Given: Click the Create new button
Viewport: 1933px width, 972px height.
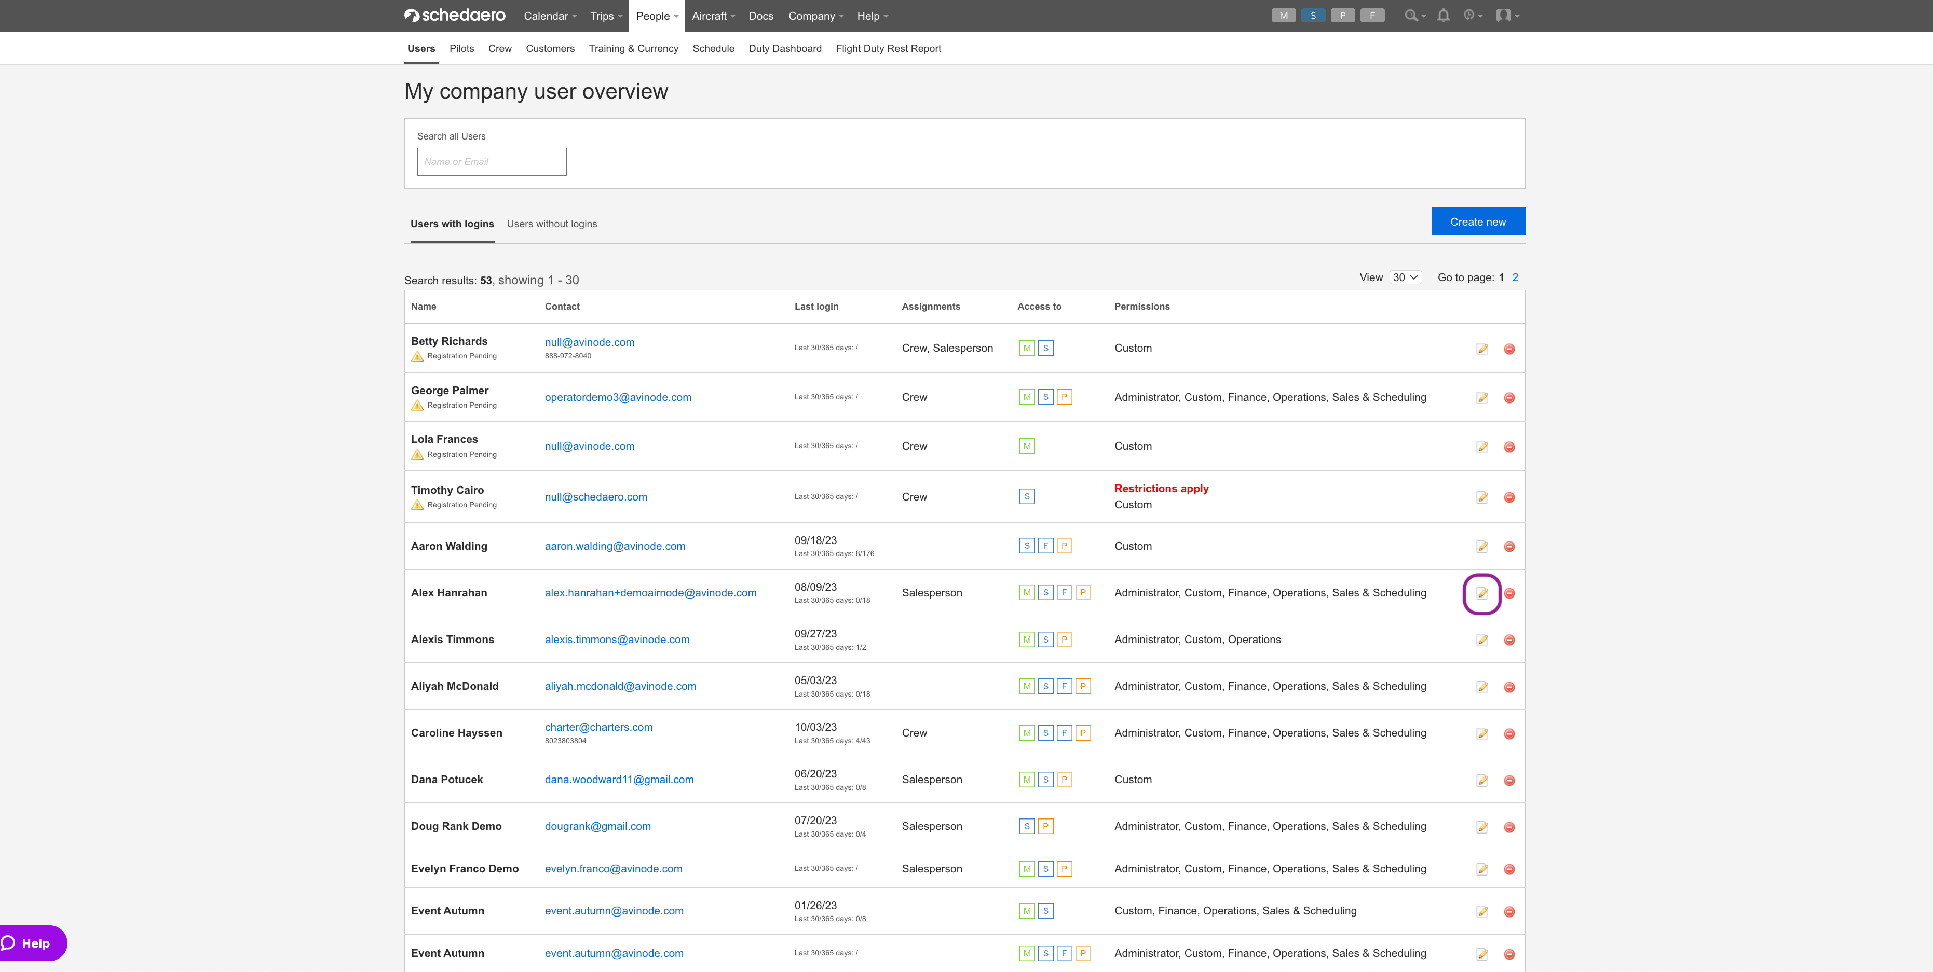Looking at the screenshot, I should (x=1477, y=222).
